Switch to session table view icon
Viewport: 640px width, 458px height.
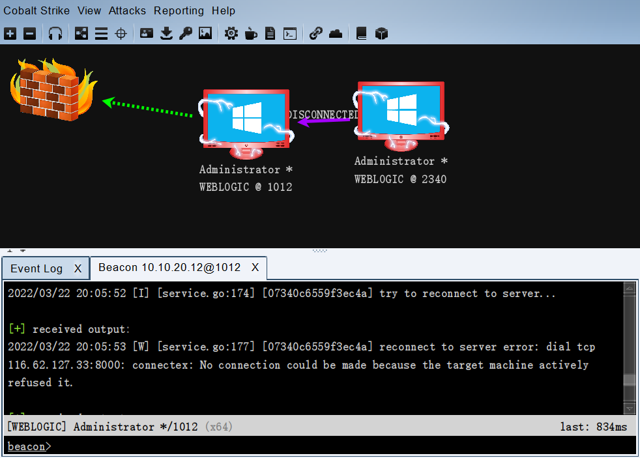[x=101, y=33]
